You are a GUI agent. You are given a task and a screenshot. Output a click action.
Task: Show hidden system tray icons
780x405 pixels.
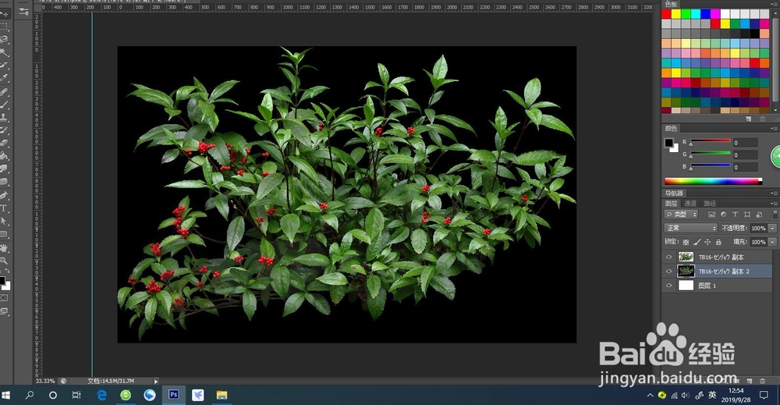651,396
